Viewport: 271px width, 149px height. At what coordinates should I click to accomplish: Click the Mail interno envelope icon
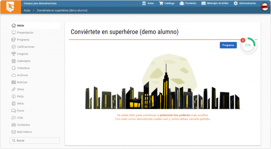point(14,132)
